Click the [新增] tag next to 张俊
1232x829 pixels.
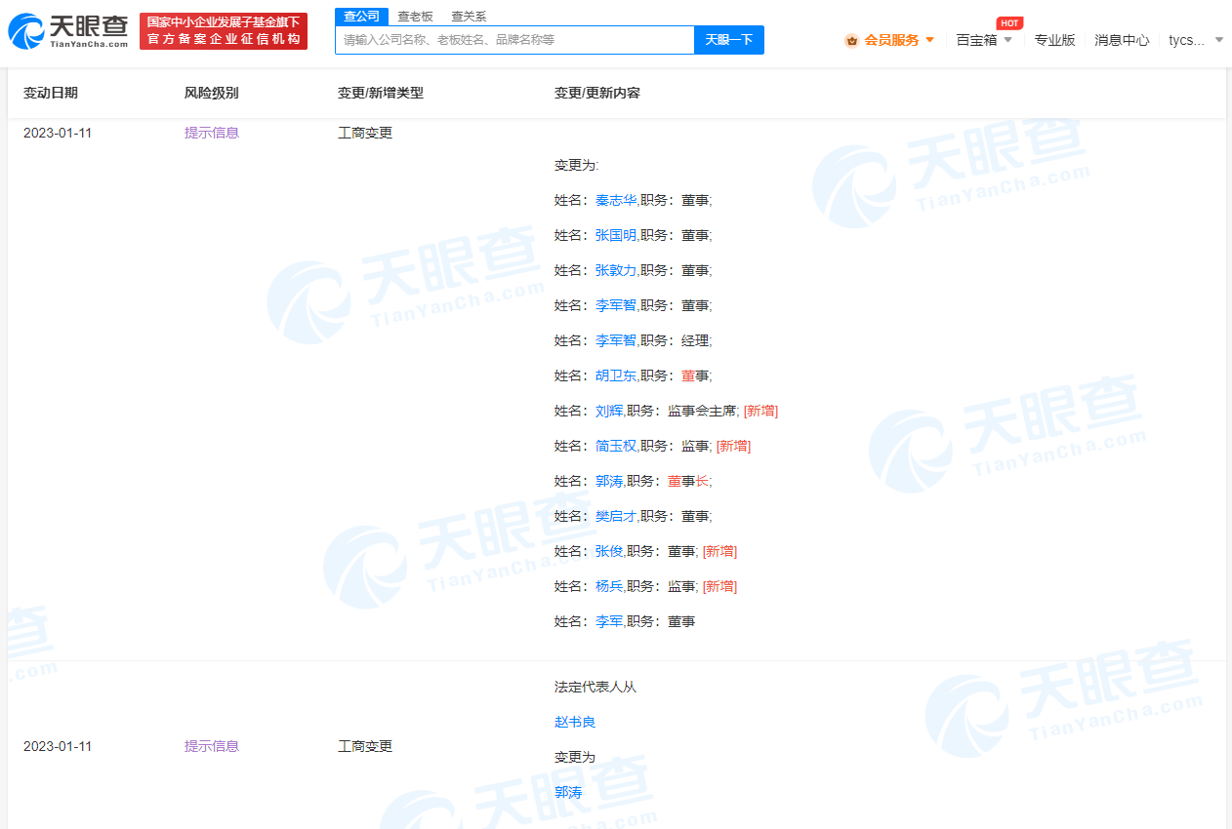719,551
